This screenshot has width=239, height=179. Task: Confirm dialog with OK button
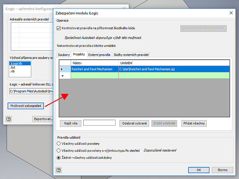[x=199, y=170]
